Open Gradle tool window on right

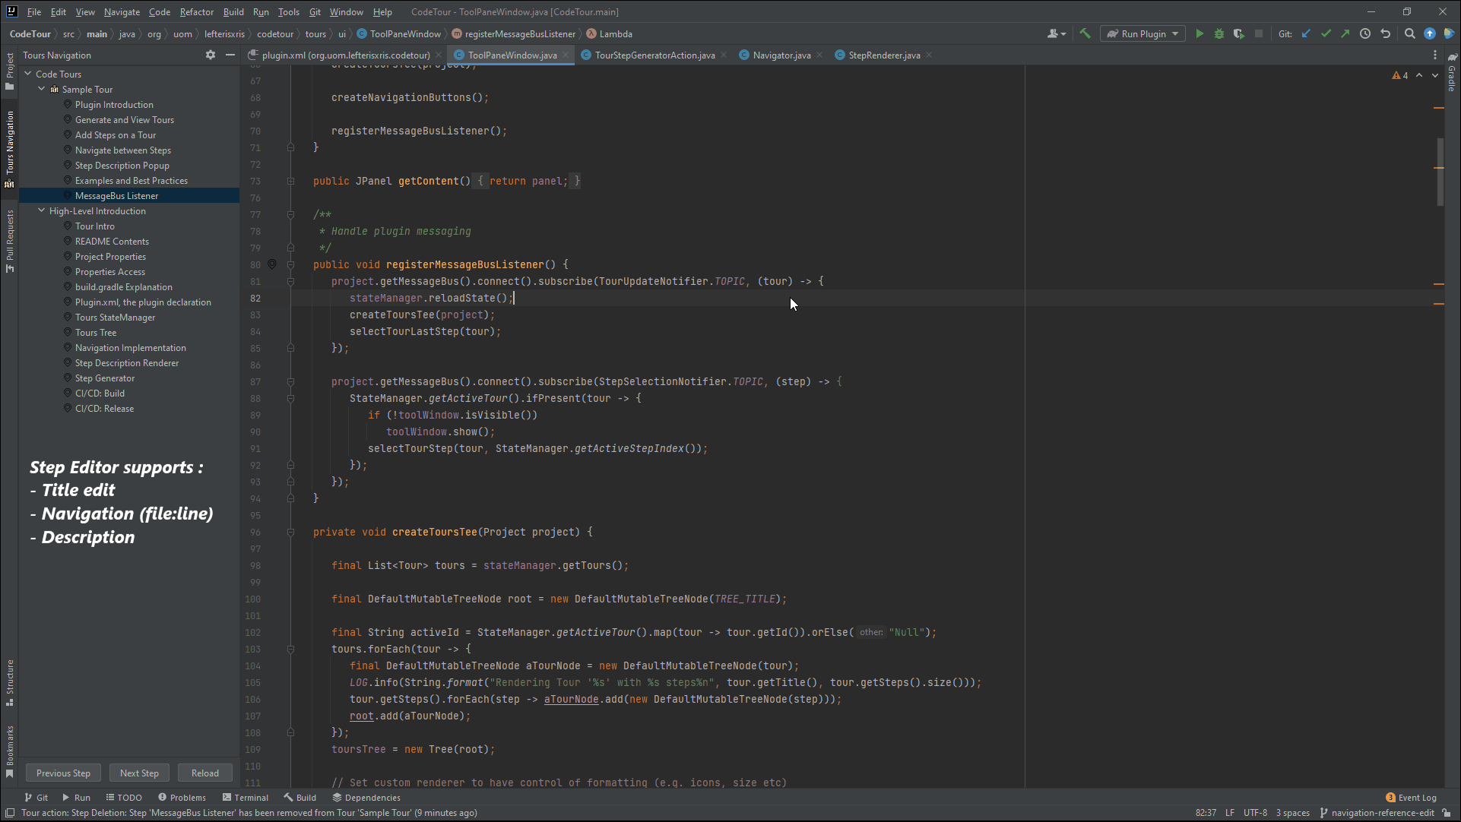(x=1452, y=73)
